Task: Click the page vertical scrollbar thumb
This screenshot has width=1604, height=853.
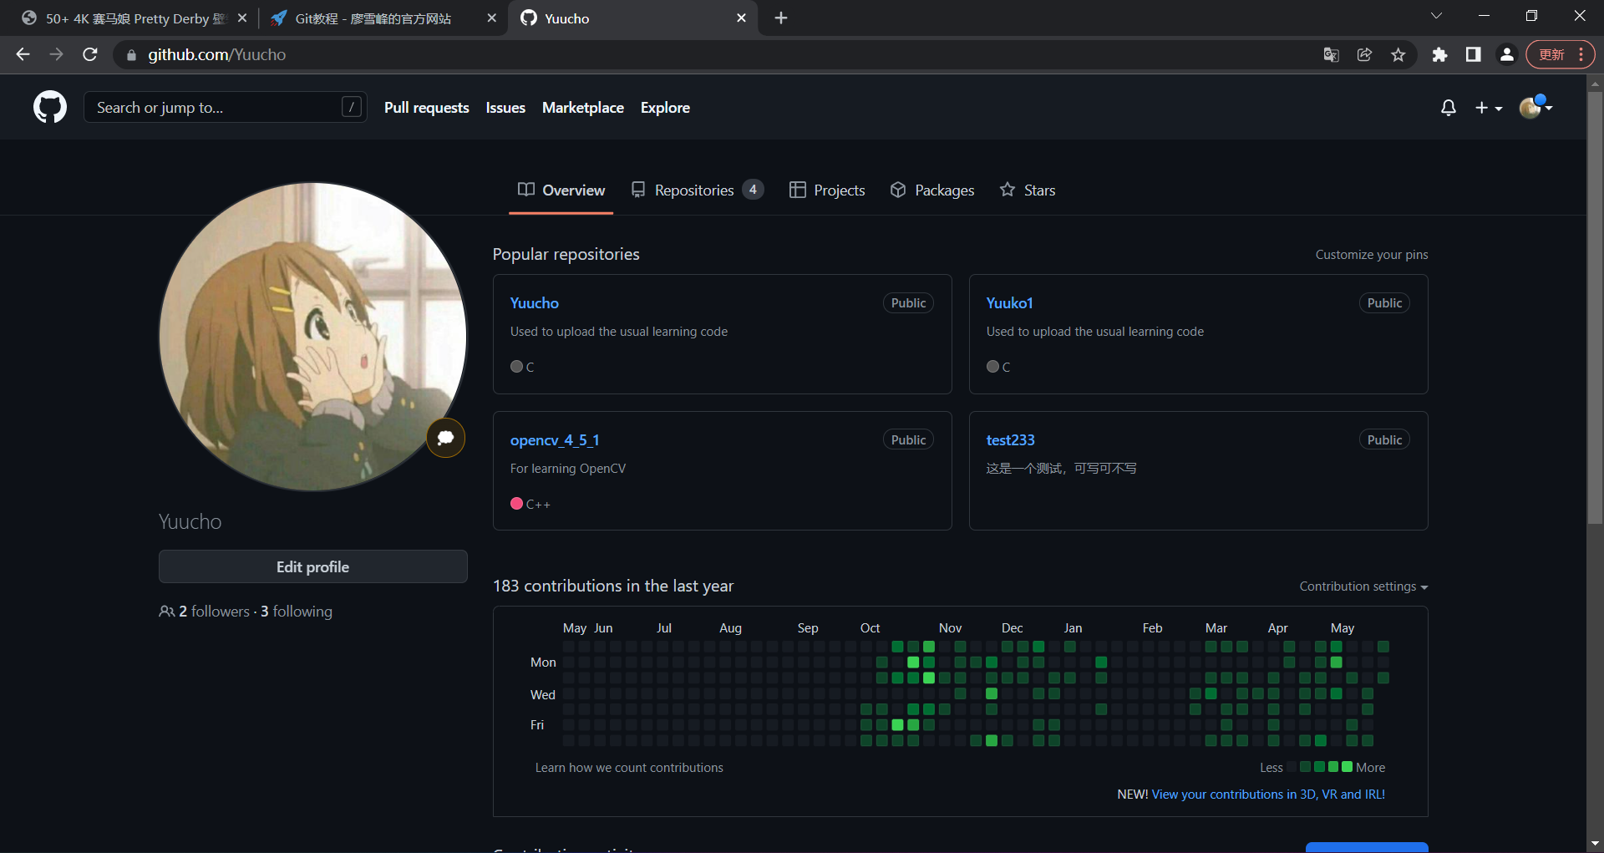Action: 1596,307
